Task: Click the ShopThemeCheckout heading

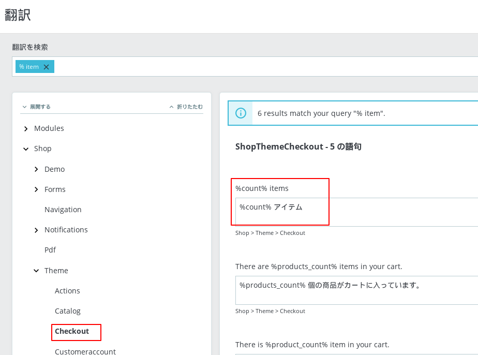Action: [298, 146]
